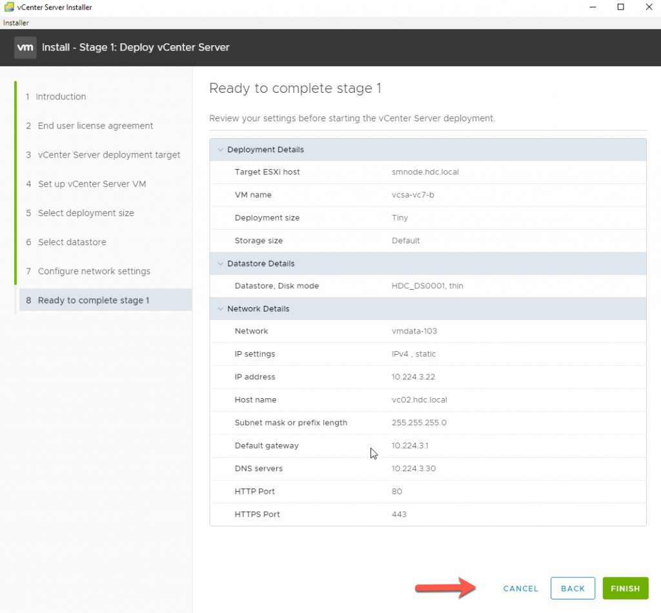Minimize the installer window

[x=593, y=7]
